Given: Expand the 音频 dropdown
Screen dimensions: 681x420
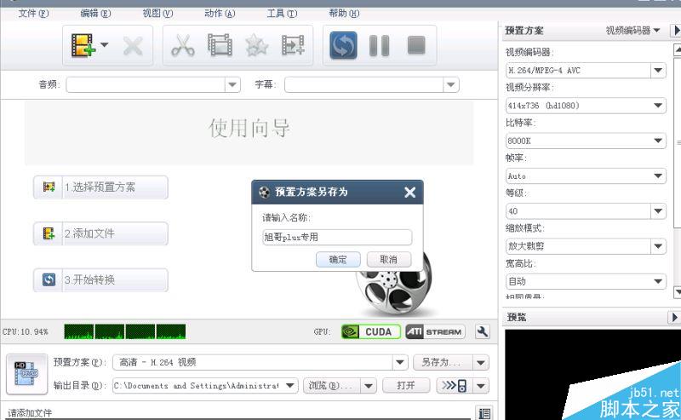Looking at the screenshot, I should 232,85.
